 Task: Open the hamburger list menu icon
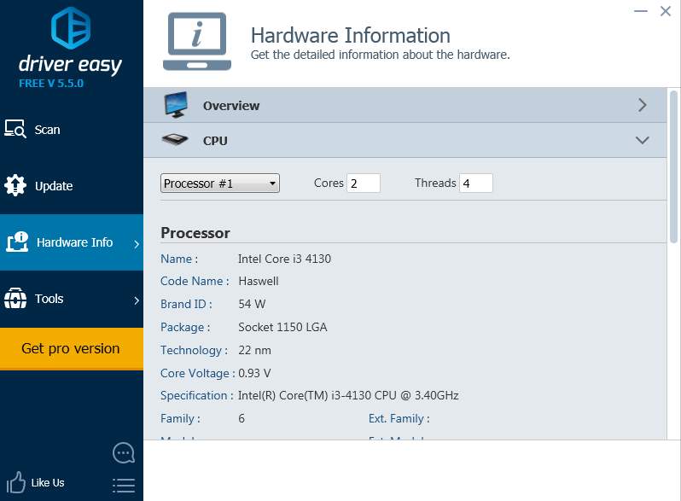pyautogui.click(x=124, y=486)
